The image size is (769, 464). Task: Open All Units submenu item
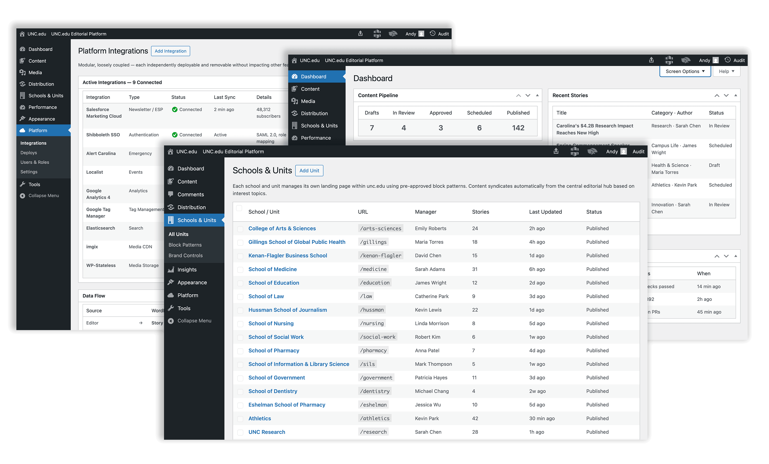point(178,234)
